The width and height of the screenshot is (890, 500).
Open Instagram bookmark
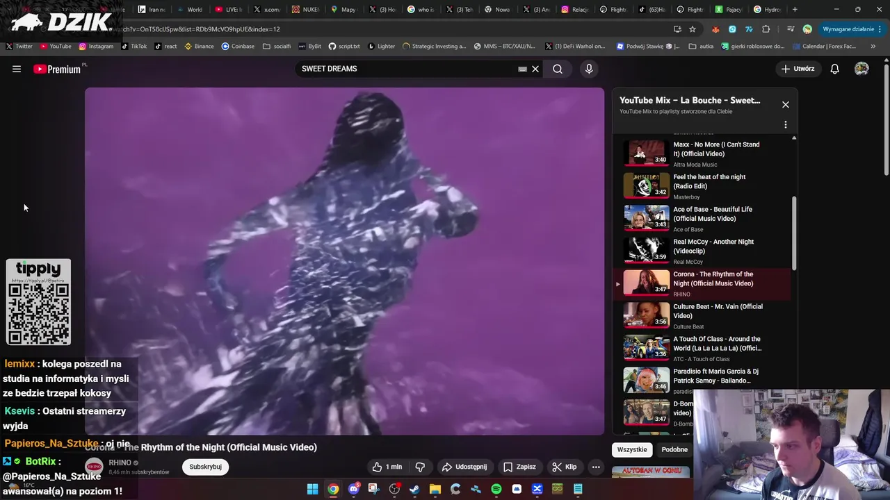pyautogui.click(x=96, y=47)
